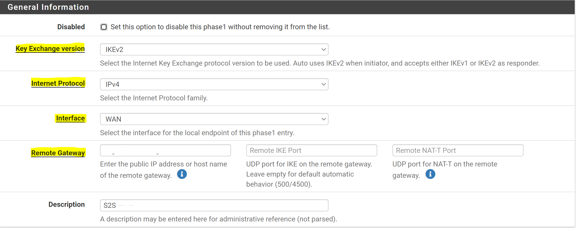Click the Remote NAT-T Port field
Image resolution: width=576 pixels, height=228 pixels.
click(458, 150)
